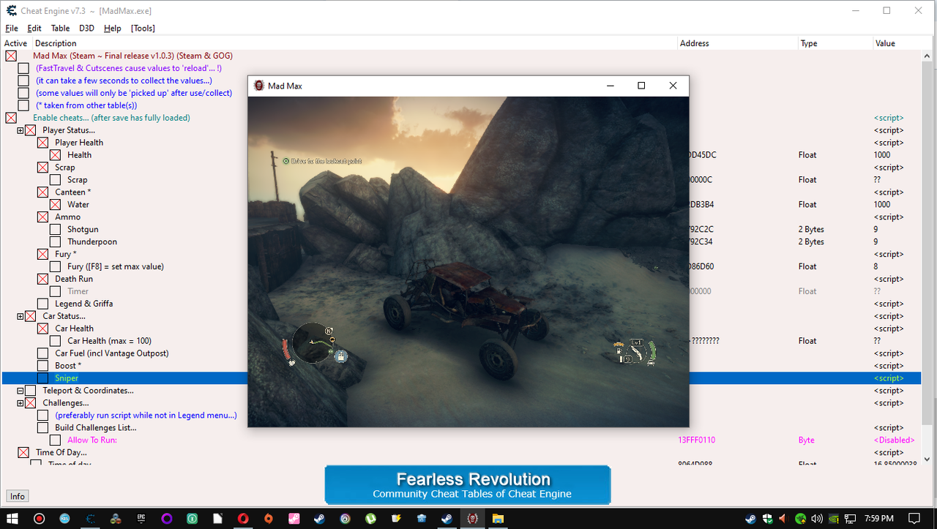Open the D3D menu

[x=86, y=28]
